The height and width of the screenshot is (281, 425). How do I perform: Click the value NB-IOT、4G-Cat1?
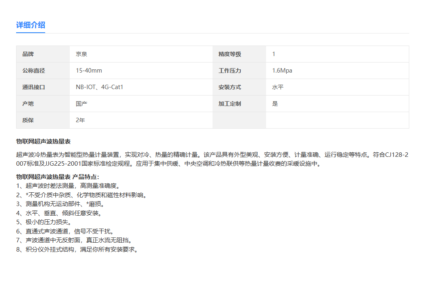[100, 87]
